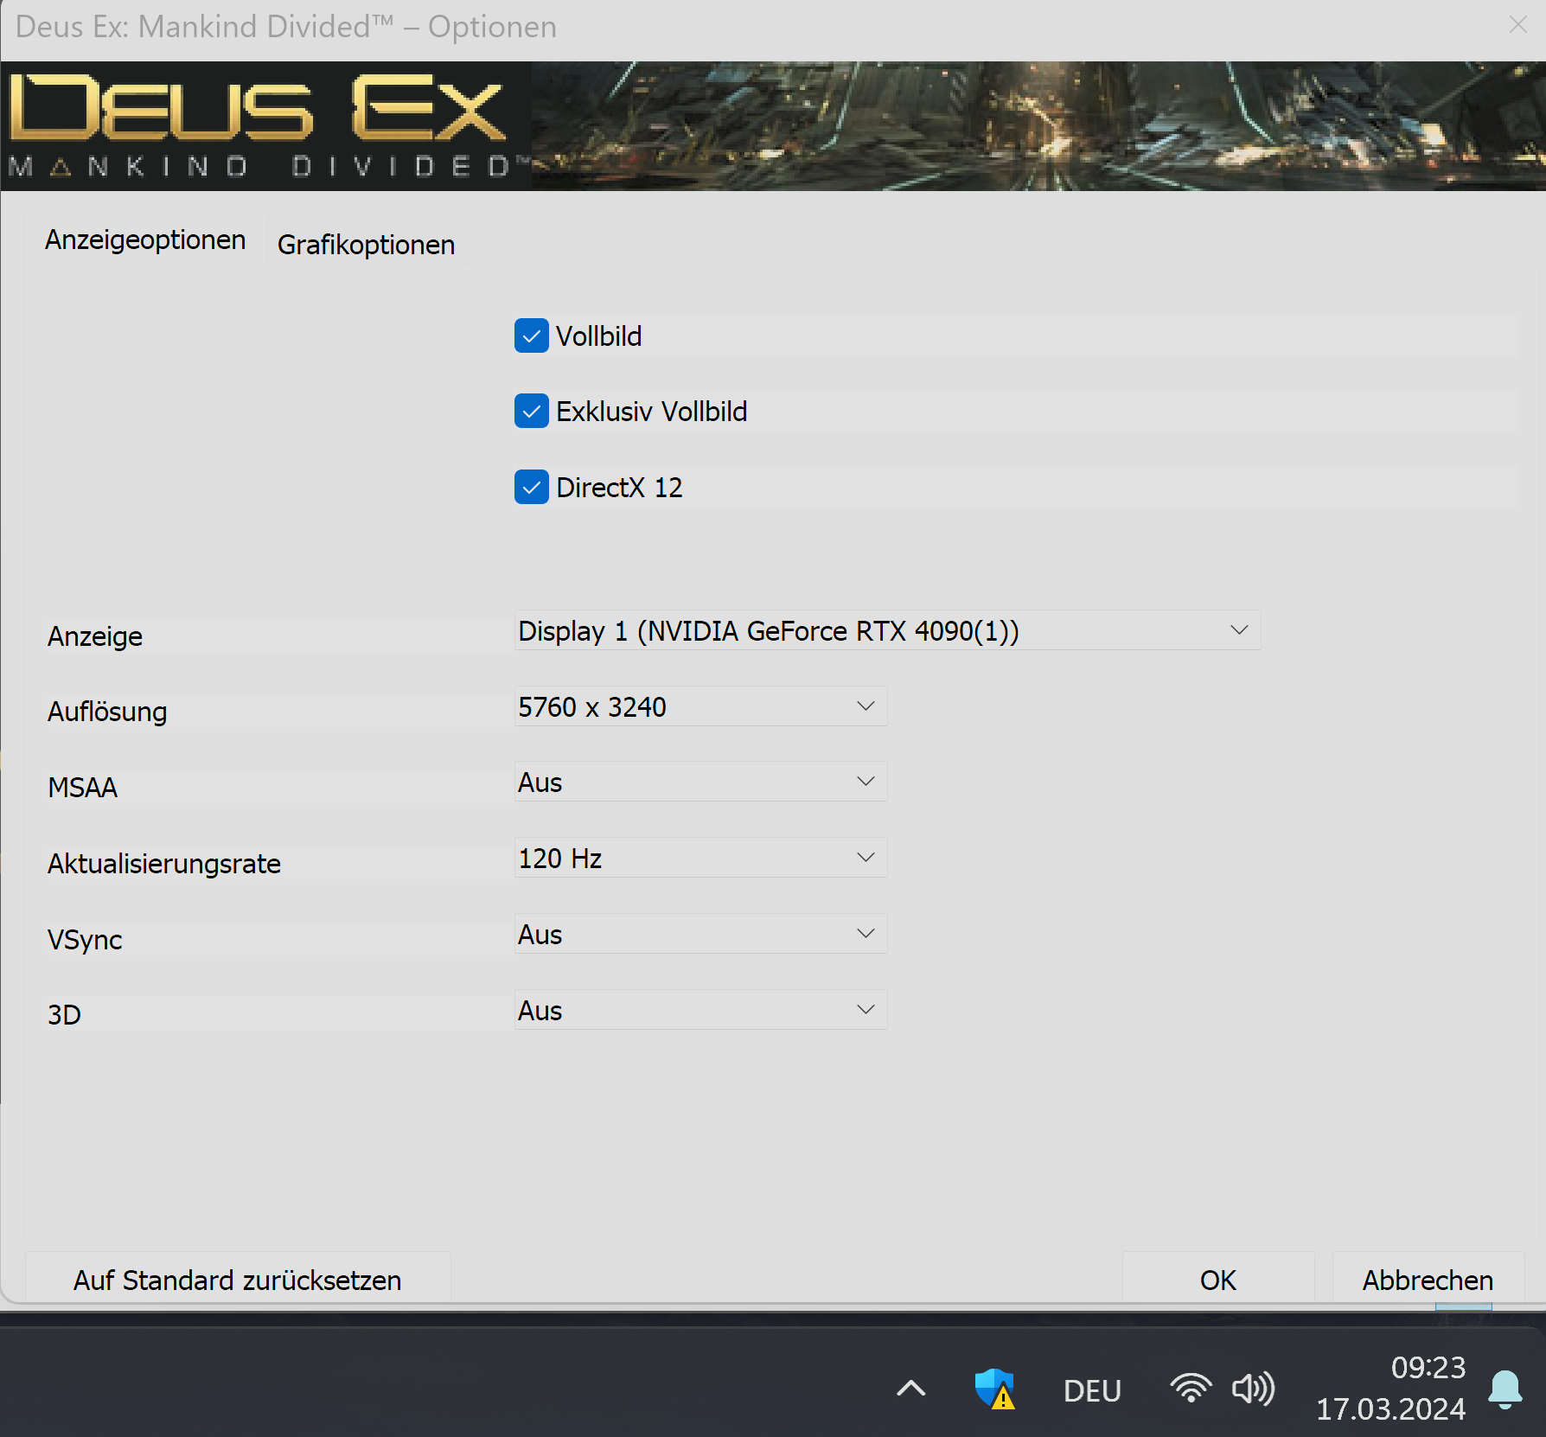Click Auf Standard zurücksetzen button

point(238,1279)
